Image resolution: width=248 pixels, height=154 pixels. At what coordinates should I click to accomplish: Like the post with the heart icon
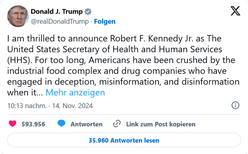[x=12, y=124]
